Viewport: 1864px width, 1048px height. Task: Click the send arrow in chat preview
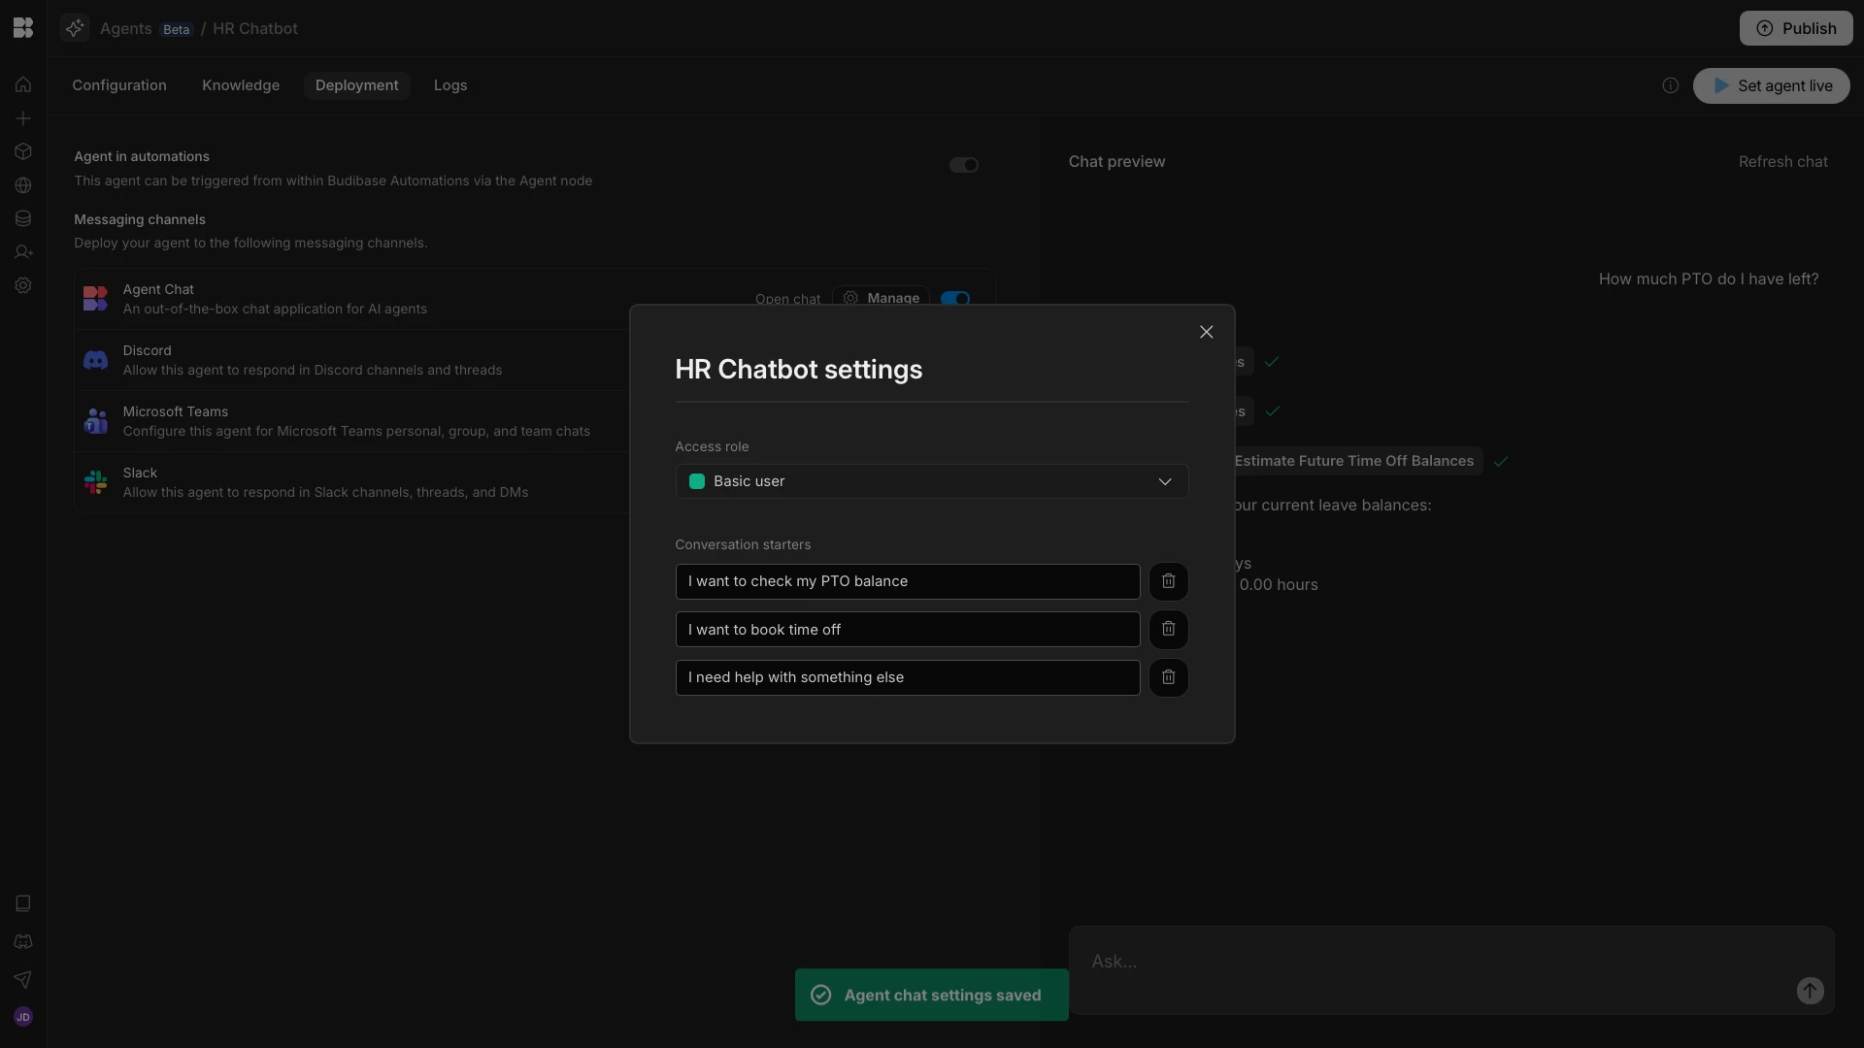(x=1810, y=991)
